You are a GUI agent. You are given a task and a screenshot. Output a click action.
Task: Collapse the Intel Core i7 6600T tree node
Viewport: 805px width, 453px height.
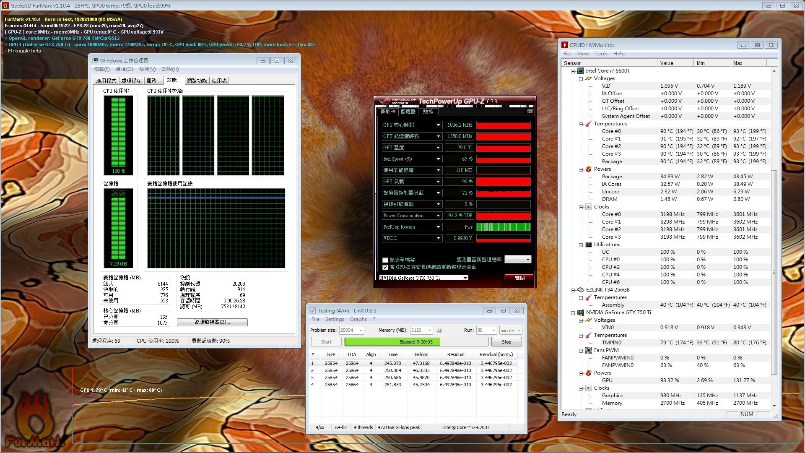[x=573, y=71]
